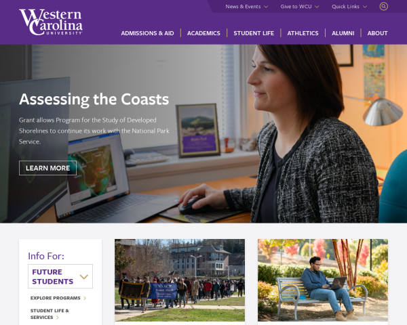Select the Academics menu item

pos(203,33)
